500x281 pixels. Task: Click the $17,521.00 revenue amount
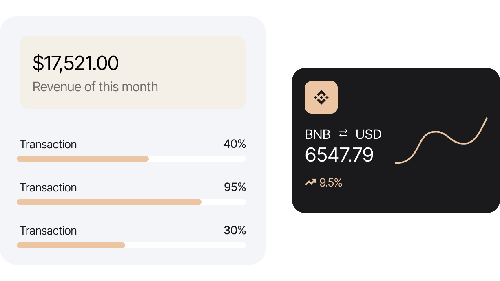(75, 64)
